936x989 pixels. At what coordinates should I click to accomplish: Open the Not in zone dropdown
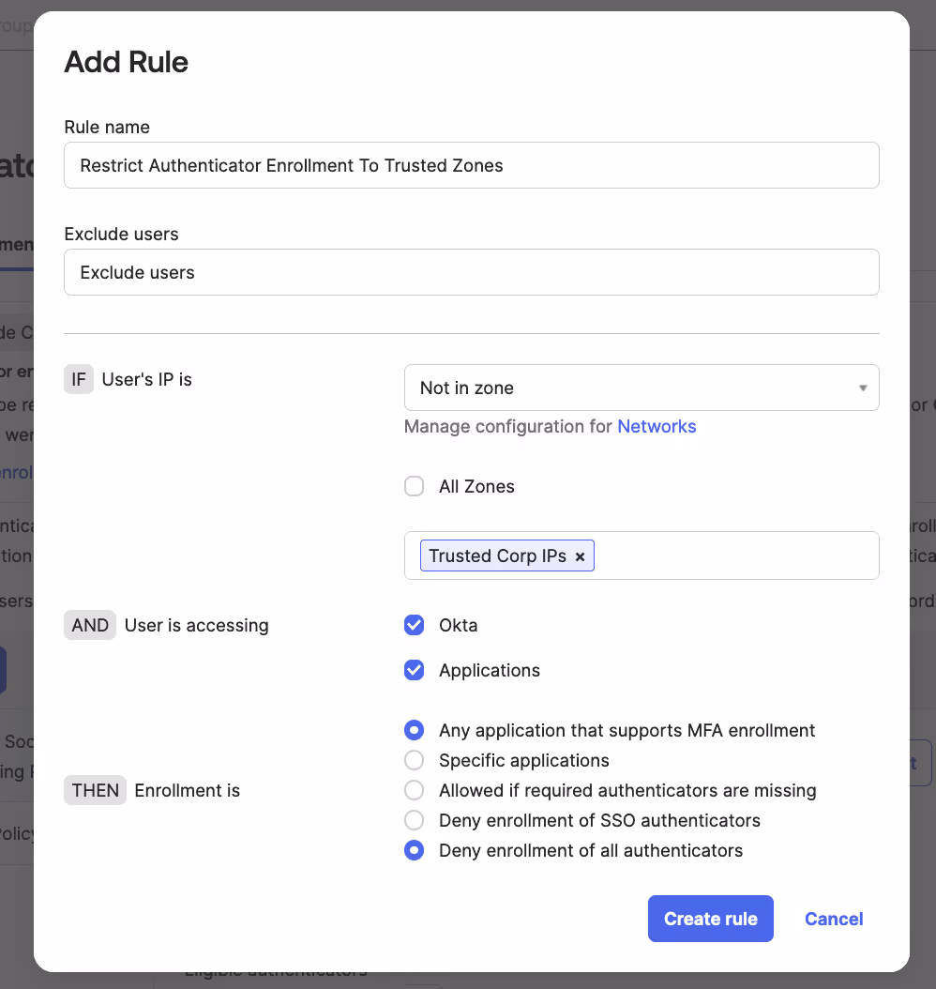tap(641, 388)
